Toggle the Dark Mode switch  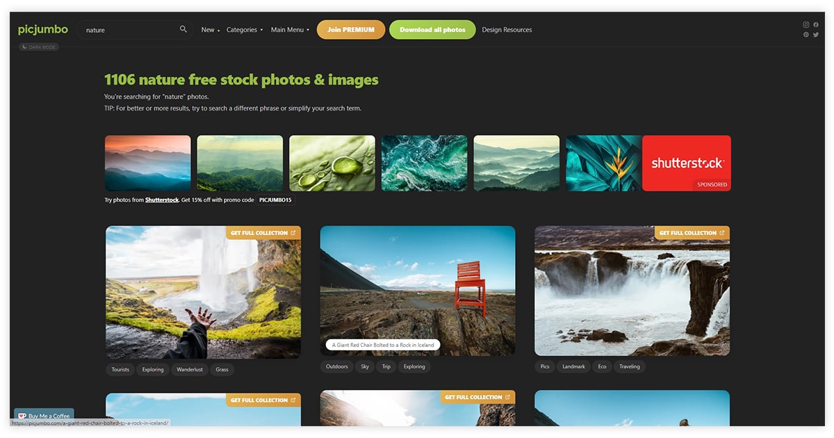tap(39, 47)
